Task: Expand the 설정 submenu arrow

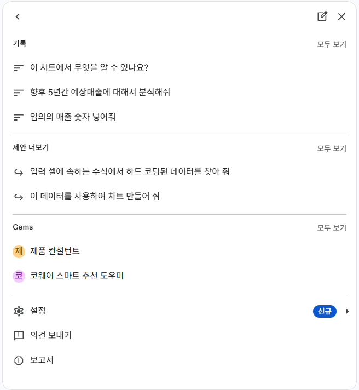Action: [x=348, y=311]
